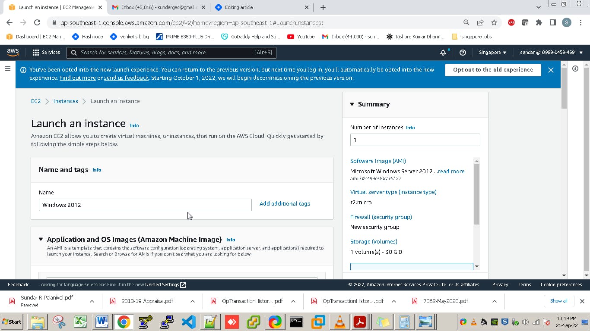590x331 pixels.
Task: Go to EC2 breadcrumb link
Action: 36,101
